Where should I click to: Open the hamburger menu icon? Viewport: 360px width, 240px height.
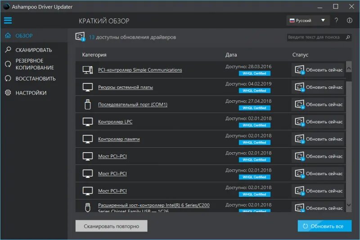[x=8, y=20]
